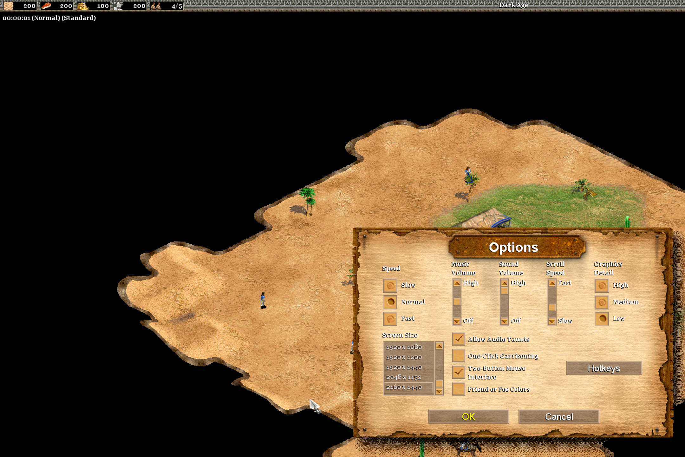Screen dimensions: 685x457
Task: Confirm settings with OK
Action: click(x=468, y=417)
